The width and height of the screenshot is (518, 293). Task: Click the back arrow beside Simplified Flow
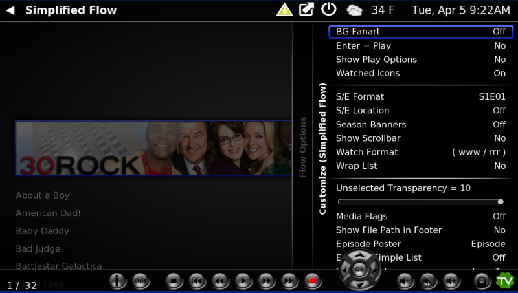(x=10, y=10)
